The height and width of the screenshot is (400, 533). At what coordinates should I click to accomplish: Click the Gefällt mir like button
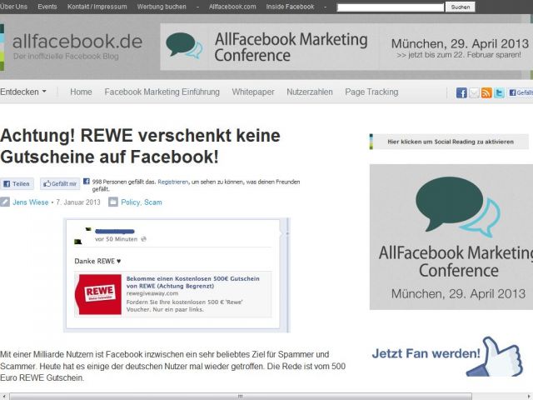pos(60,183)
